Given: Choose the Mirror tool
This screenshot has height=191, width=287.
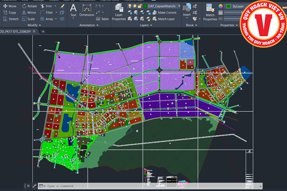Looking at the screenshot, I should click(x=29, y=12).
